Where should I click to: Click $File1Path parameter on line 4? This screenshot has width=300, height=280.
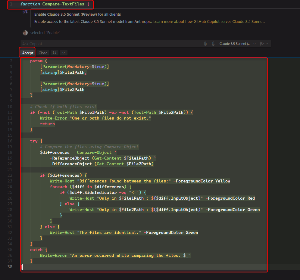pos(72,73)
